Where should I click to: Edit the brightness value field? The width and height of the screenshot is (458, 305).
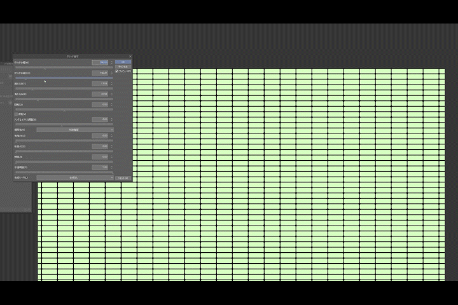coord(100,157)
